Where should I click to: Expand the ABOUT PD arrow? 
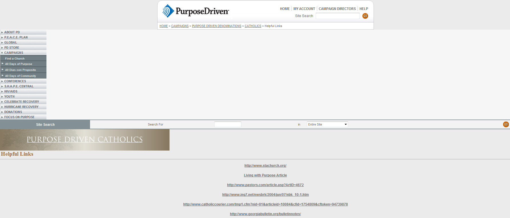tap(2, 32)
